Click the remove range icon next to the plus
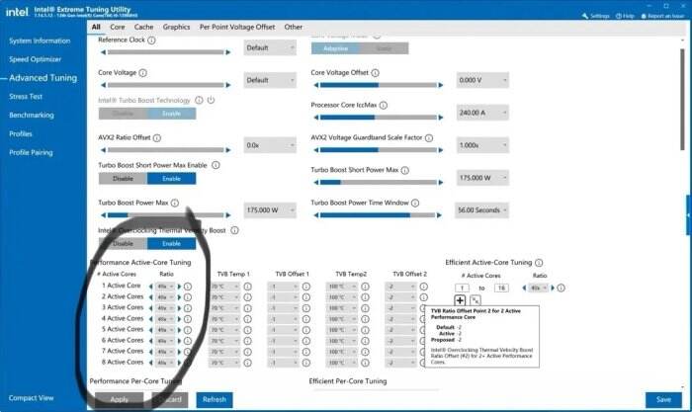Screen dimensions: 692x412 476,300
